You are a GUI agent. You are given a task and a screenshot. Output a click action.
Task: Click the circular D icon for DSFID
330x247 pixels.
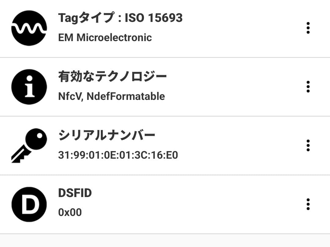coord(29,204)
